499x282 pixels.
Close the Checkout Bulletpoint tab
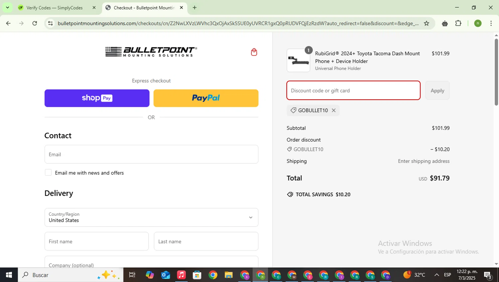pos(181,7)
